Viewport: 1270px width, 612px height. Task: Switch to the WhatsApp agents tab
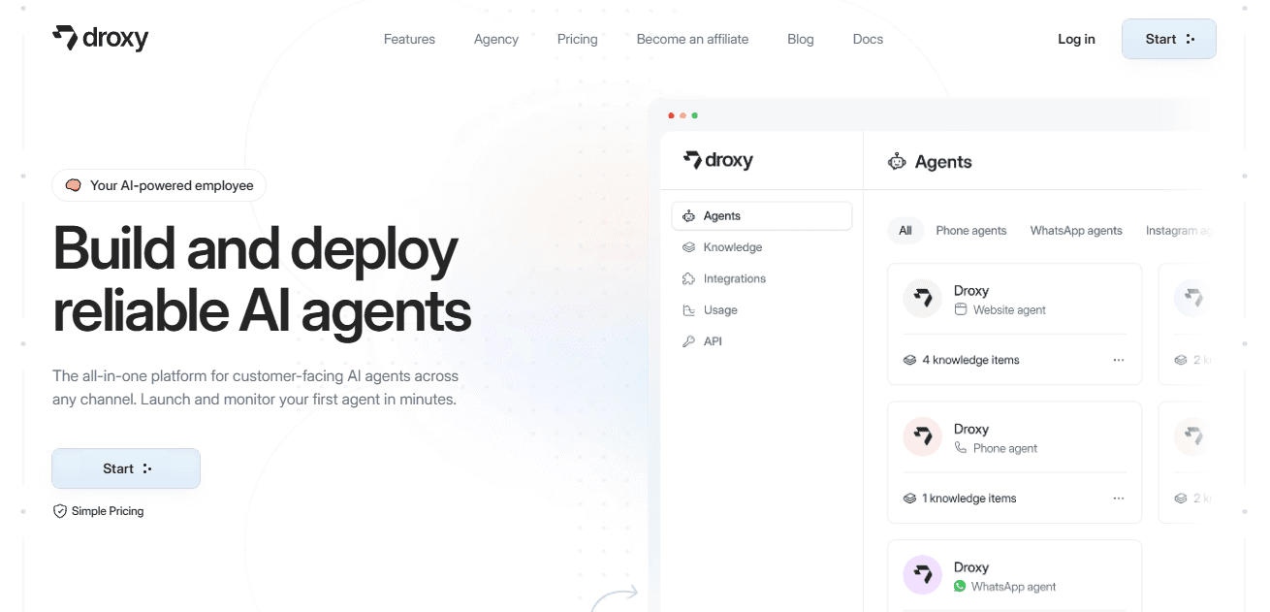coord(1076,231)
